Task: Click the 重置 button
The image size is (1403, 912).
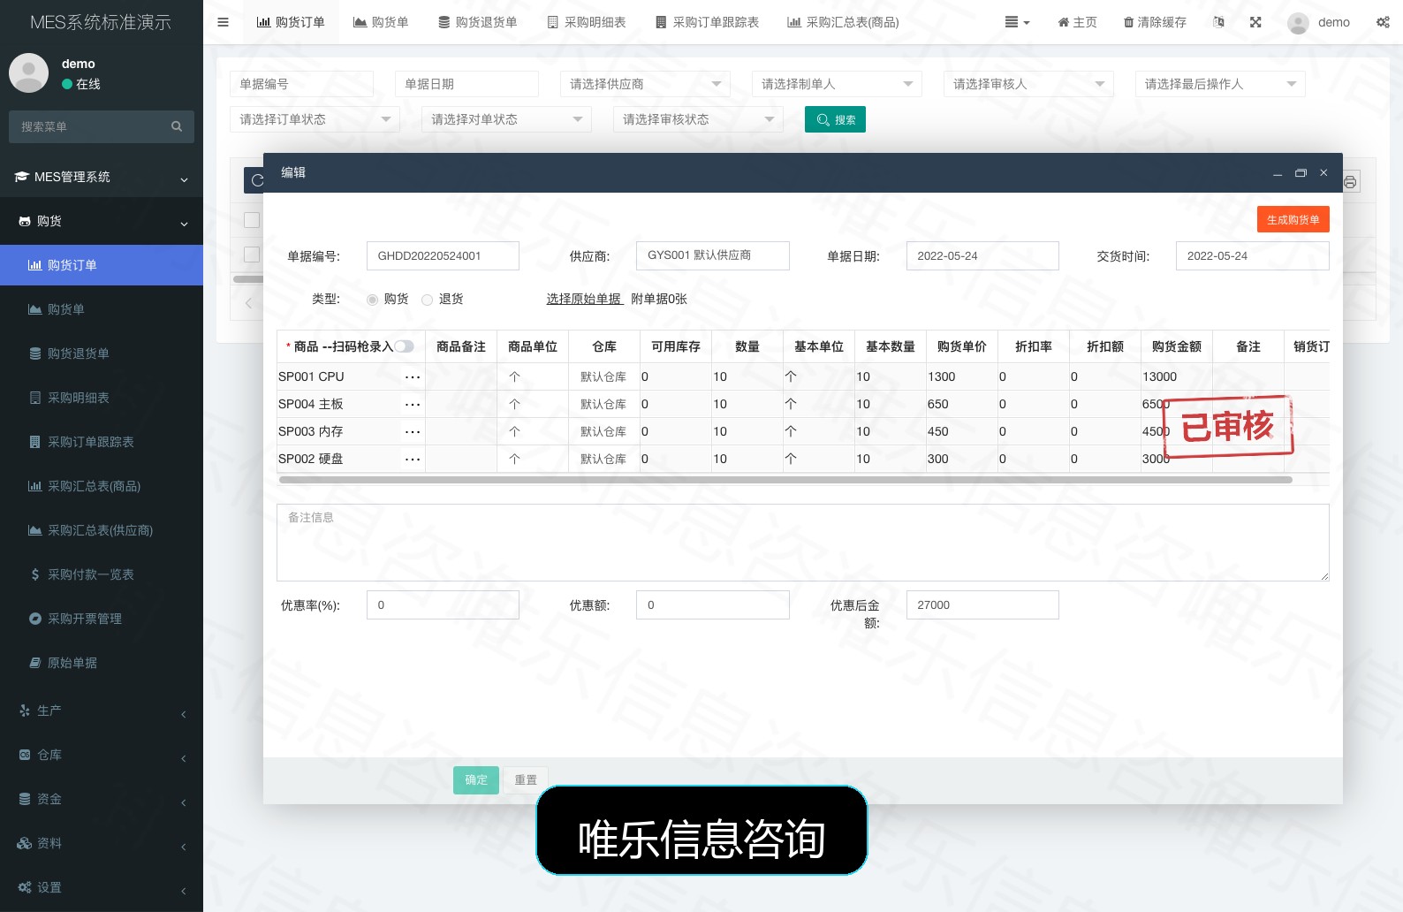Action: (x=526, y=780)
